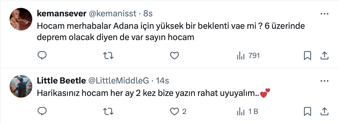The width and height of the screenshot is (339, 123).
Task: Visit the @LittleMiddleG handle
Action: coord(119,81)
